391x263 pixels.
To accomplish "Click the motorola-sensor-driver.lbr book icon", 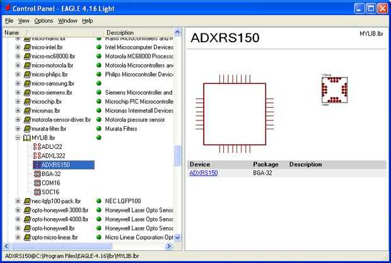I will coord(27,120).
